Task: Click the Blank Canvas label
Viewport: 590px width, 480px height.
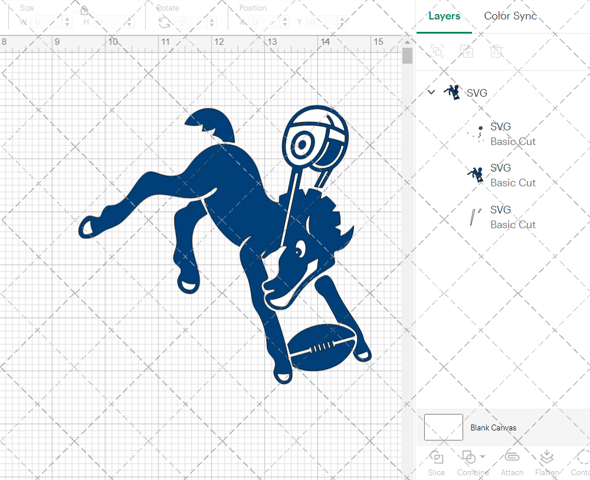Action: click(493, 428)
